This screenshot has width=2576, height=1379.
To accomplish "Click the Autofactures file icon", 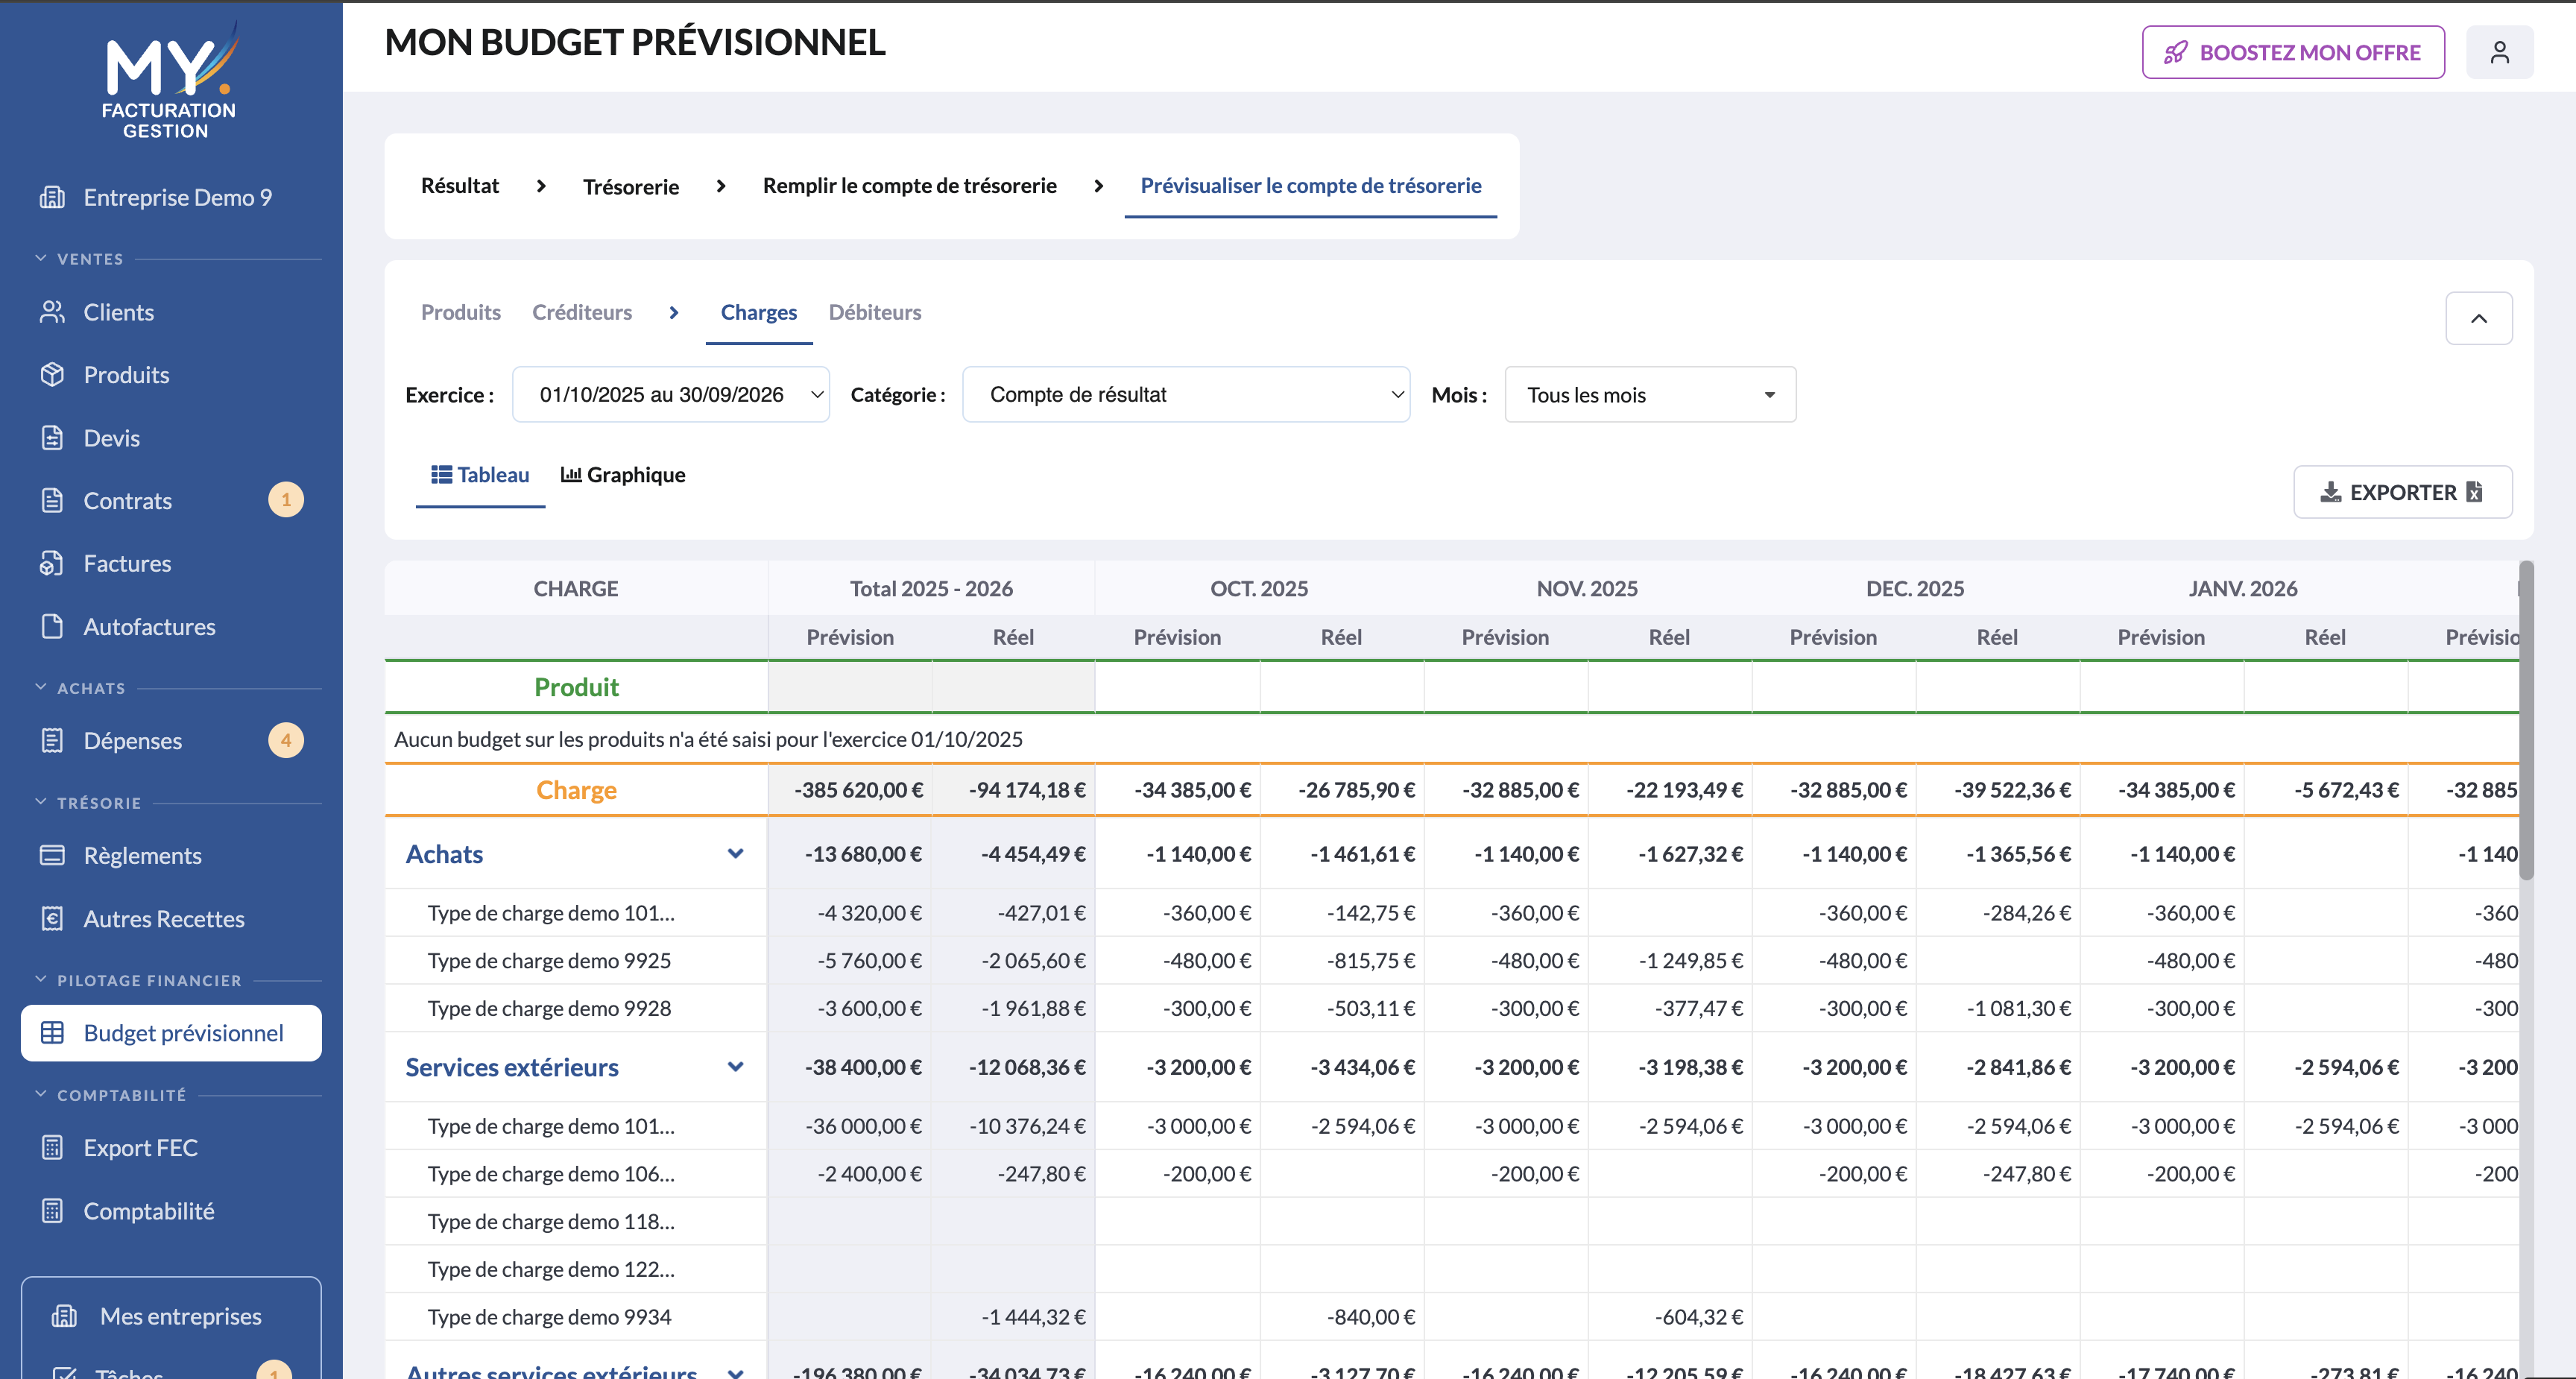I will 52,626.
